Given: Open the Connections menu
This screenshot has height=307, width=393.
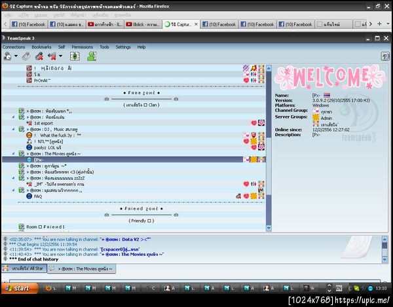Looking at the screenshot, I should coord(14,47).
